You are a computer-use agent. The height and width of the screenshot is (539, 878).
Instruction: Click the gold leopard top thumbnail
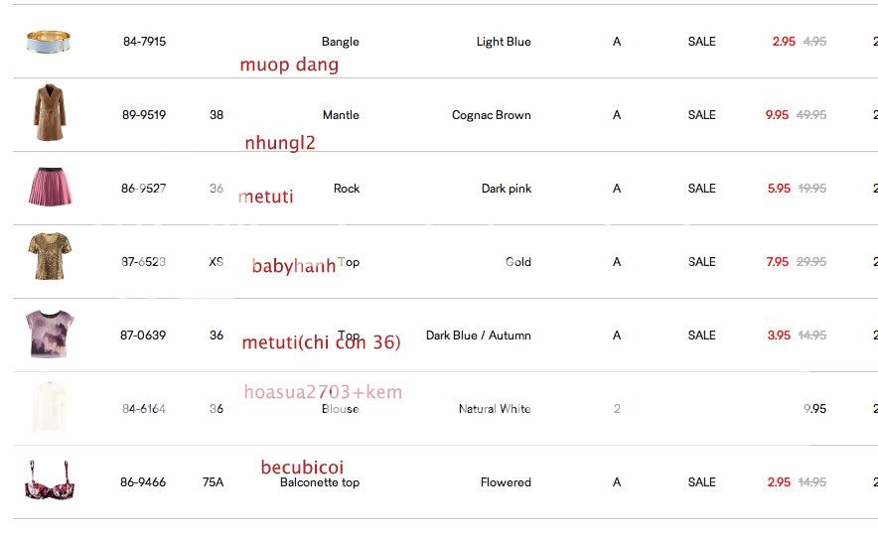point(50,257)
